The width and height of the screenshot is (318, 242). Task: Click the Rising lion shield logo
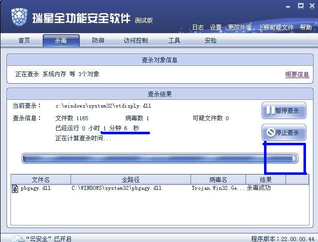click(19, 17)
